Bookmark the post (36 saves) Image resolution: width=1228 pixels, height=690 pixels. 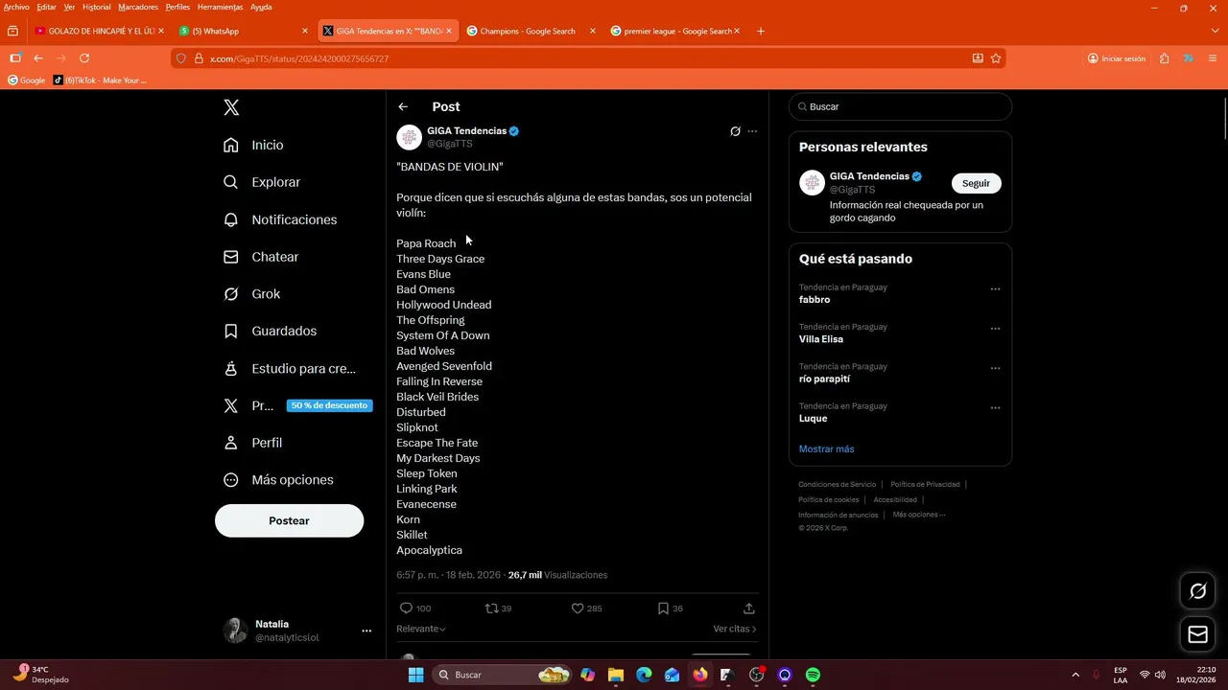coord(670,609)
